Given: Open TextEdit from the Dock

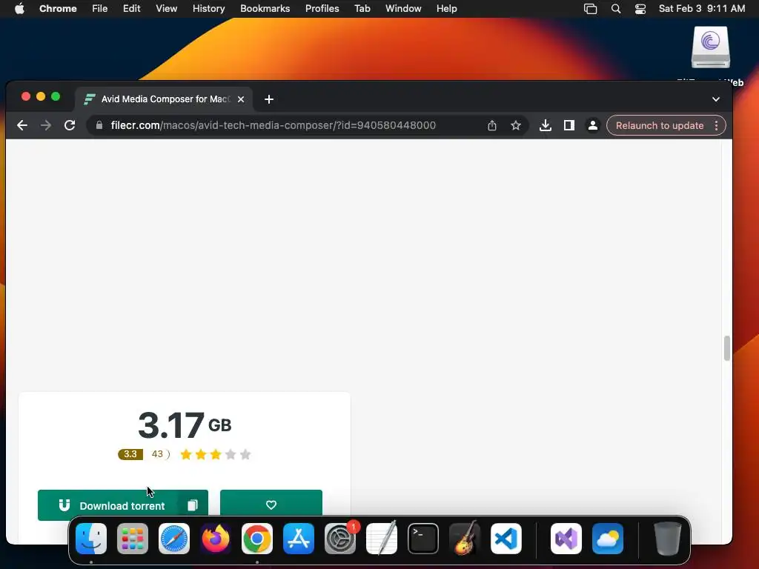Looking at the screenshot, I should (382, 539).
